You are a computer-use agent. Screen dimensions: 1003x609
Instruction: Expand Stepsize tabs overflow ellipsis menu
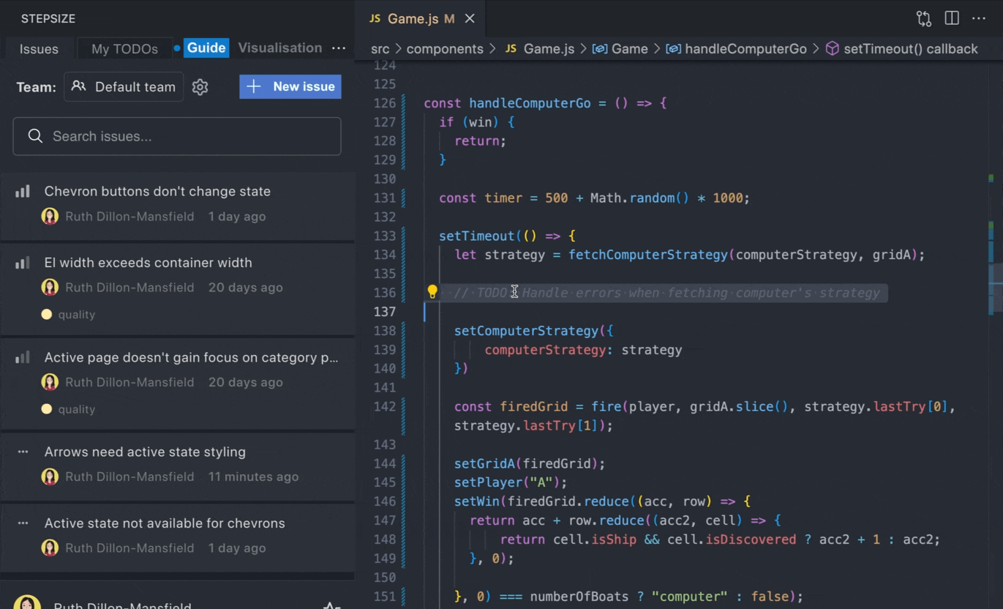[339, 48]
